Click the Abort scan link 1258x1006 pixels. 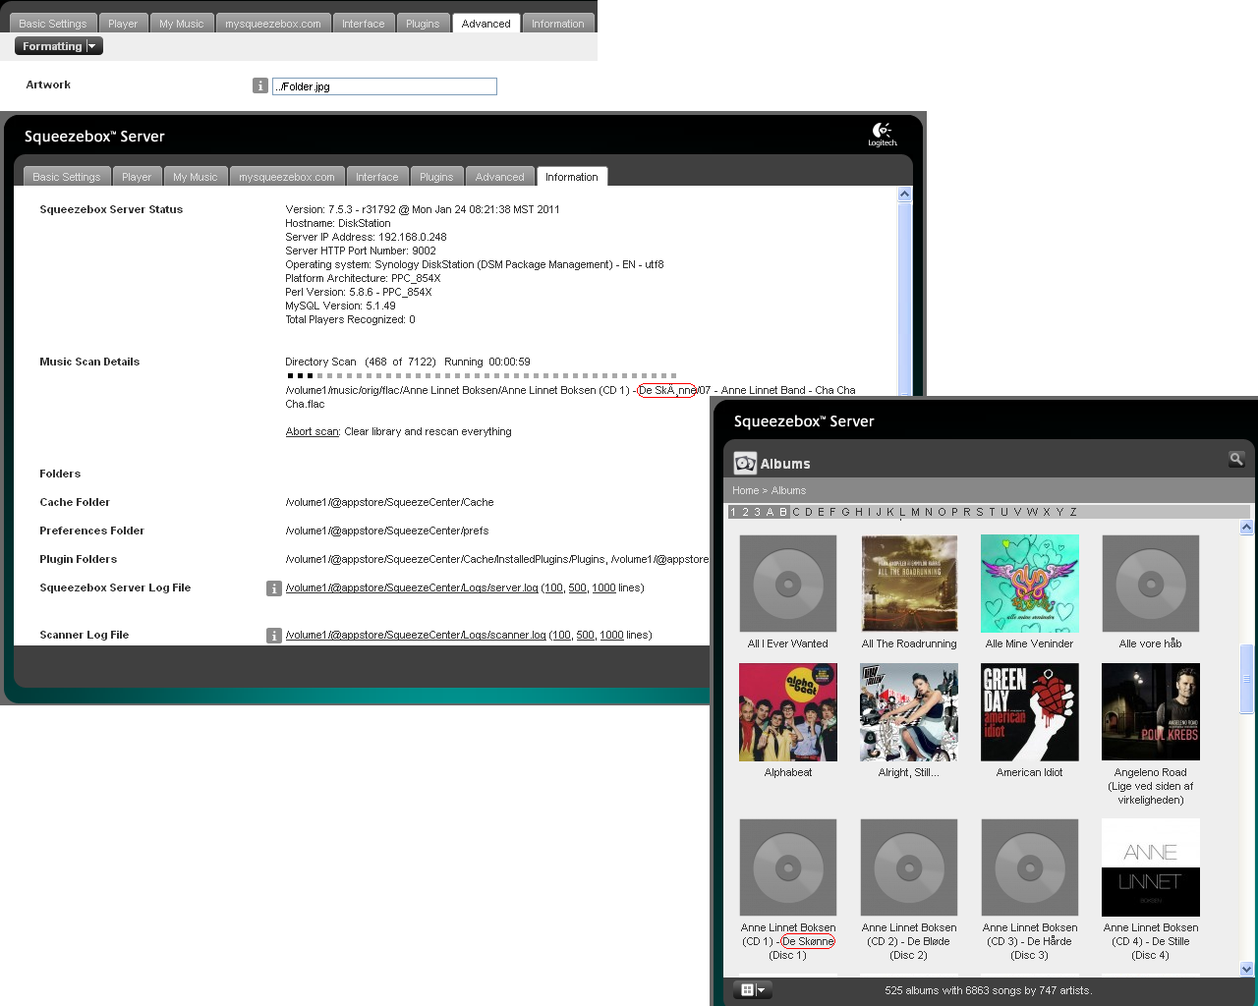point(312,431)
